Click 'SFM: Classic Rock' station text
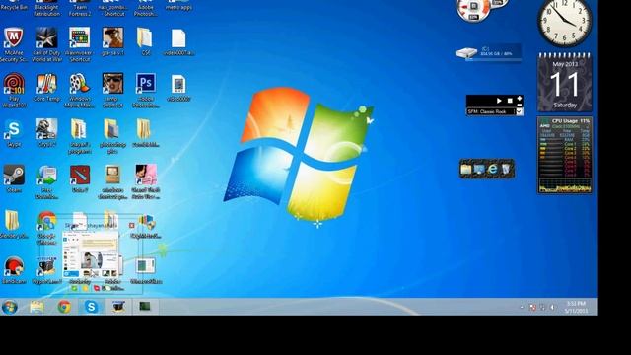 click(x=487, y=111)
